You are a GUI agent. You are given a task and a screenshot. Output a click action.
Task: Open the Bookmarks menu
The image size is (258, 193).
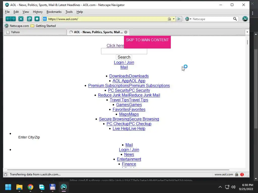pyautogui.click(x=54, y=12)
